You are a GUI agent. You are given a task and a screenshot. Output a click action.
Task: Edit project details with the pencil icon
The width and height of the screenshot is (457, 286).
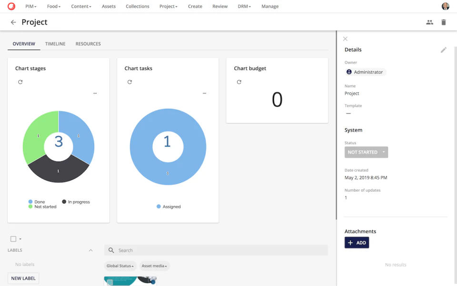pyautogui.click(x=444, y=50)
